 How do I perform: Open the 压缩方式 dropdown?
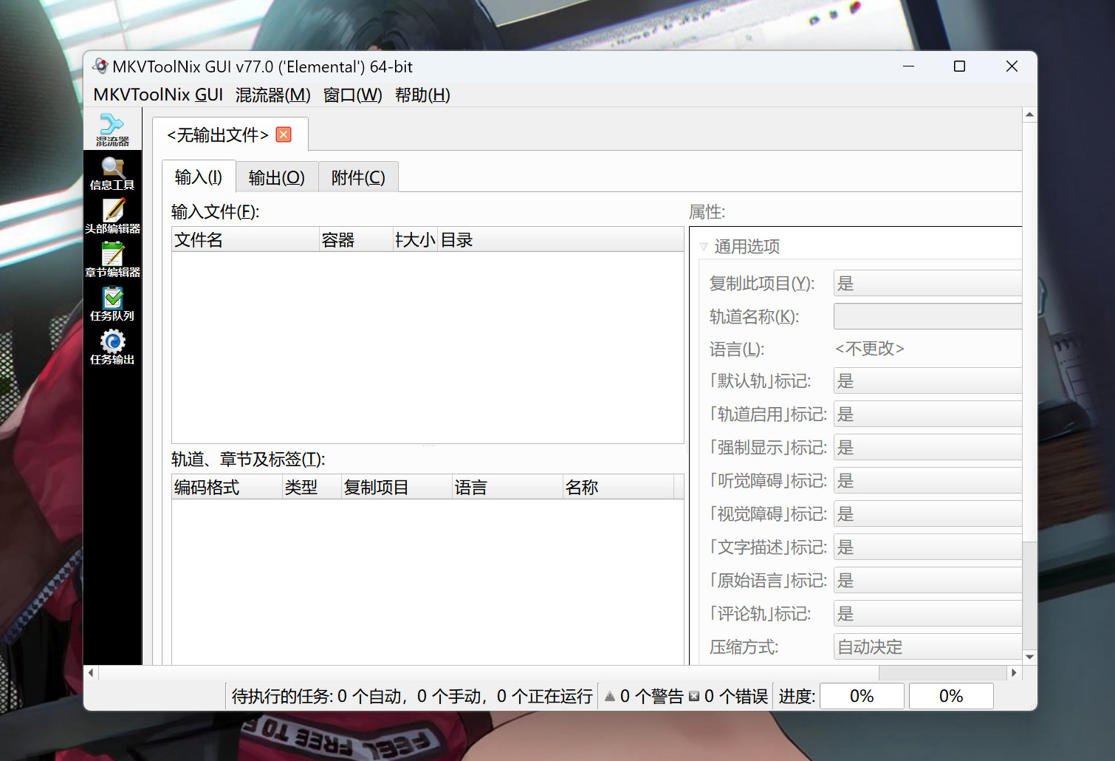[x=927, y=646]
